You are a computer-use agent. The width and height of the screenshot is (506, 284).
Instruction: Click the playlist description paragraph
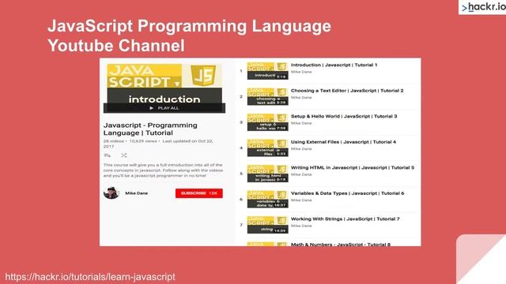click(163, 170)
